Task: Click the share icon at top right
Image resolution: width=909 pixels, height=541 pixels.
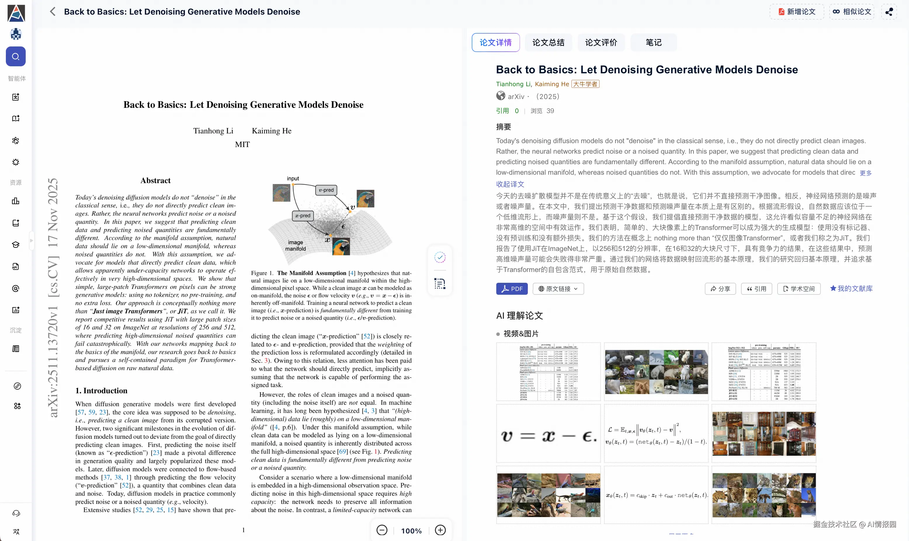Action: [889, 12]
